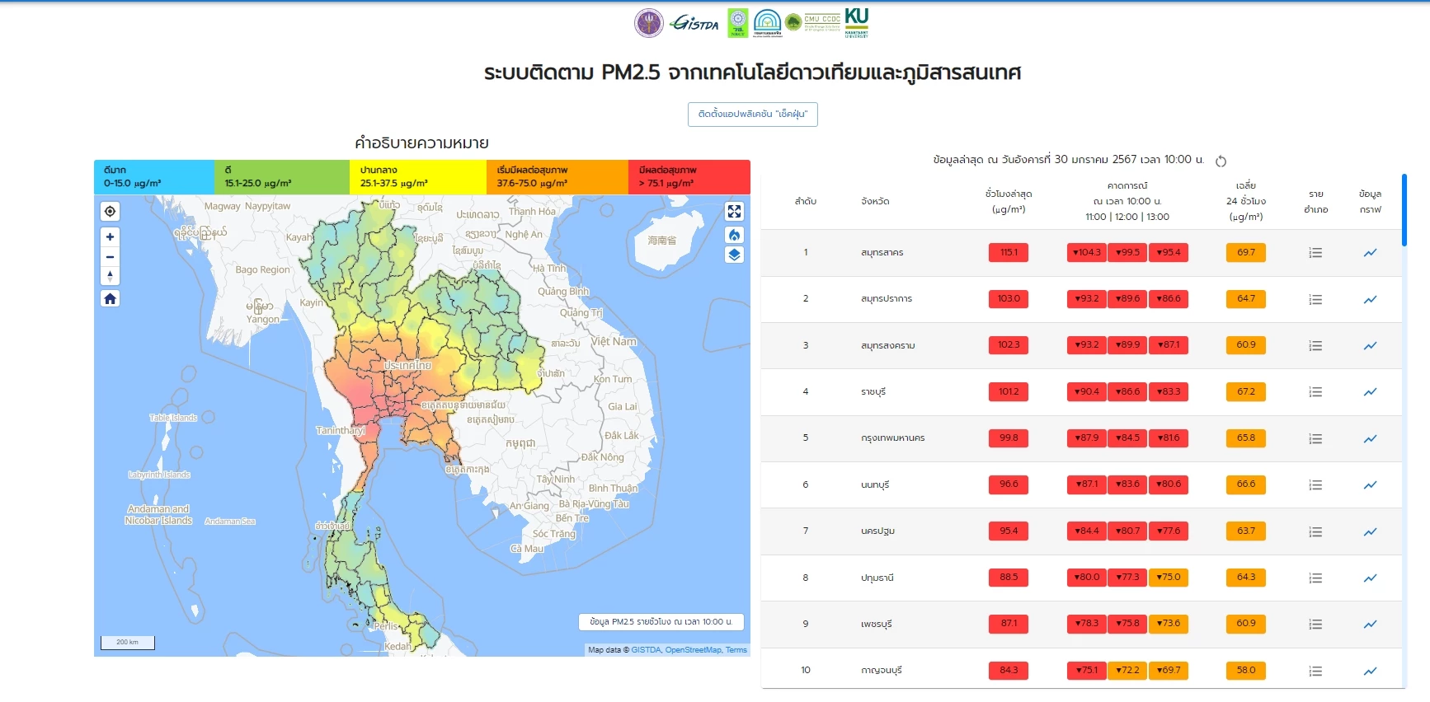Zoom out the map with minus button
The width and height of the screenshot is (1430, 702).
pyautogui.click(x=110, y=256)
